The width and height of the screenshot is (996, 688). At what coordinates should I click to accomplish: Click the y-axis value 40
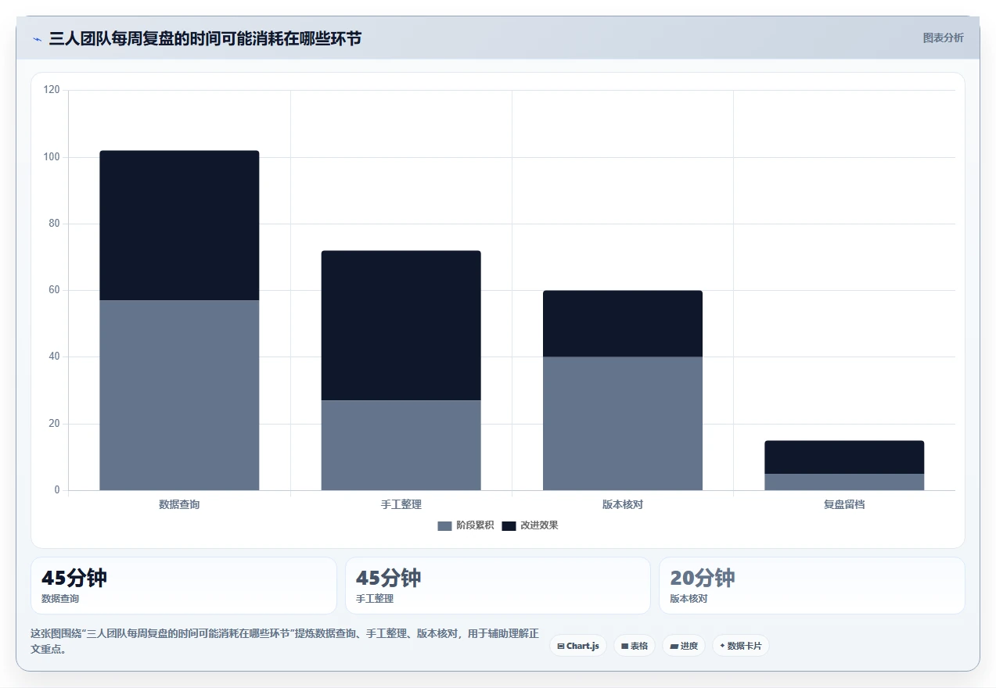54,357
